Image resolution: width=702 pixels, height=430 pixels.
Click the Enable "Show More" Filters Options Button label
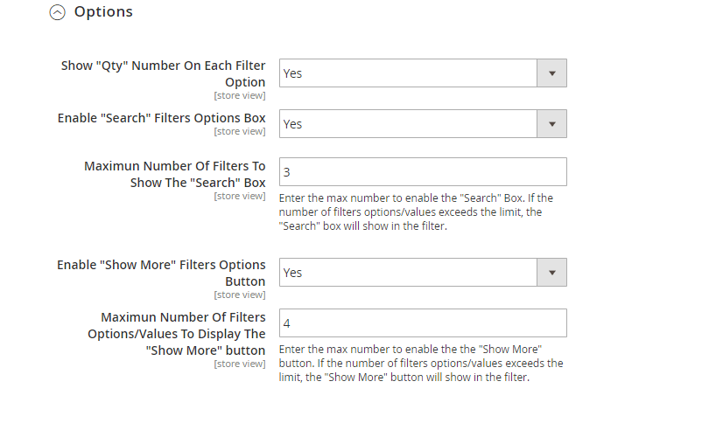click(x=161, y=273)
